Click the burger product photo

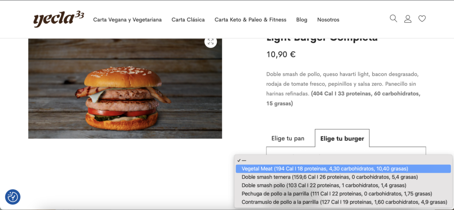point(125,89)
